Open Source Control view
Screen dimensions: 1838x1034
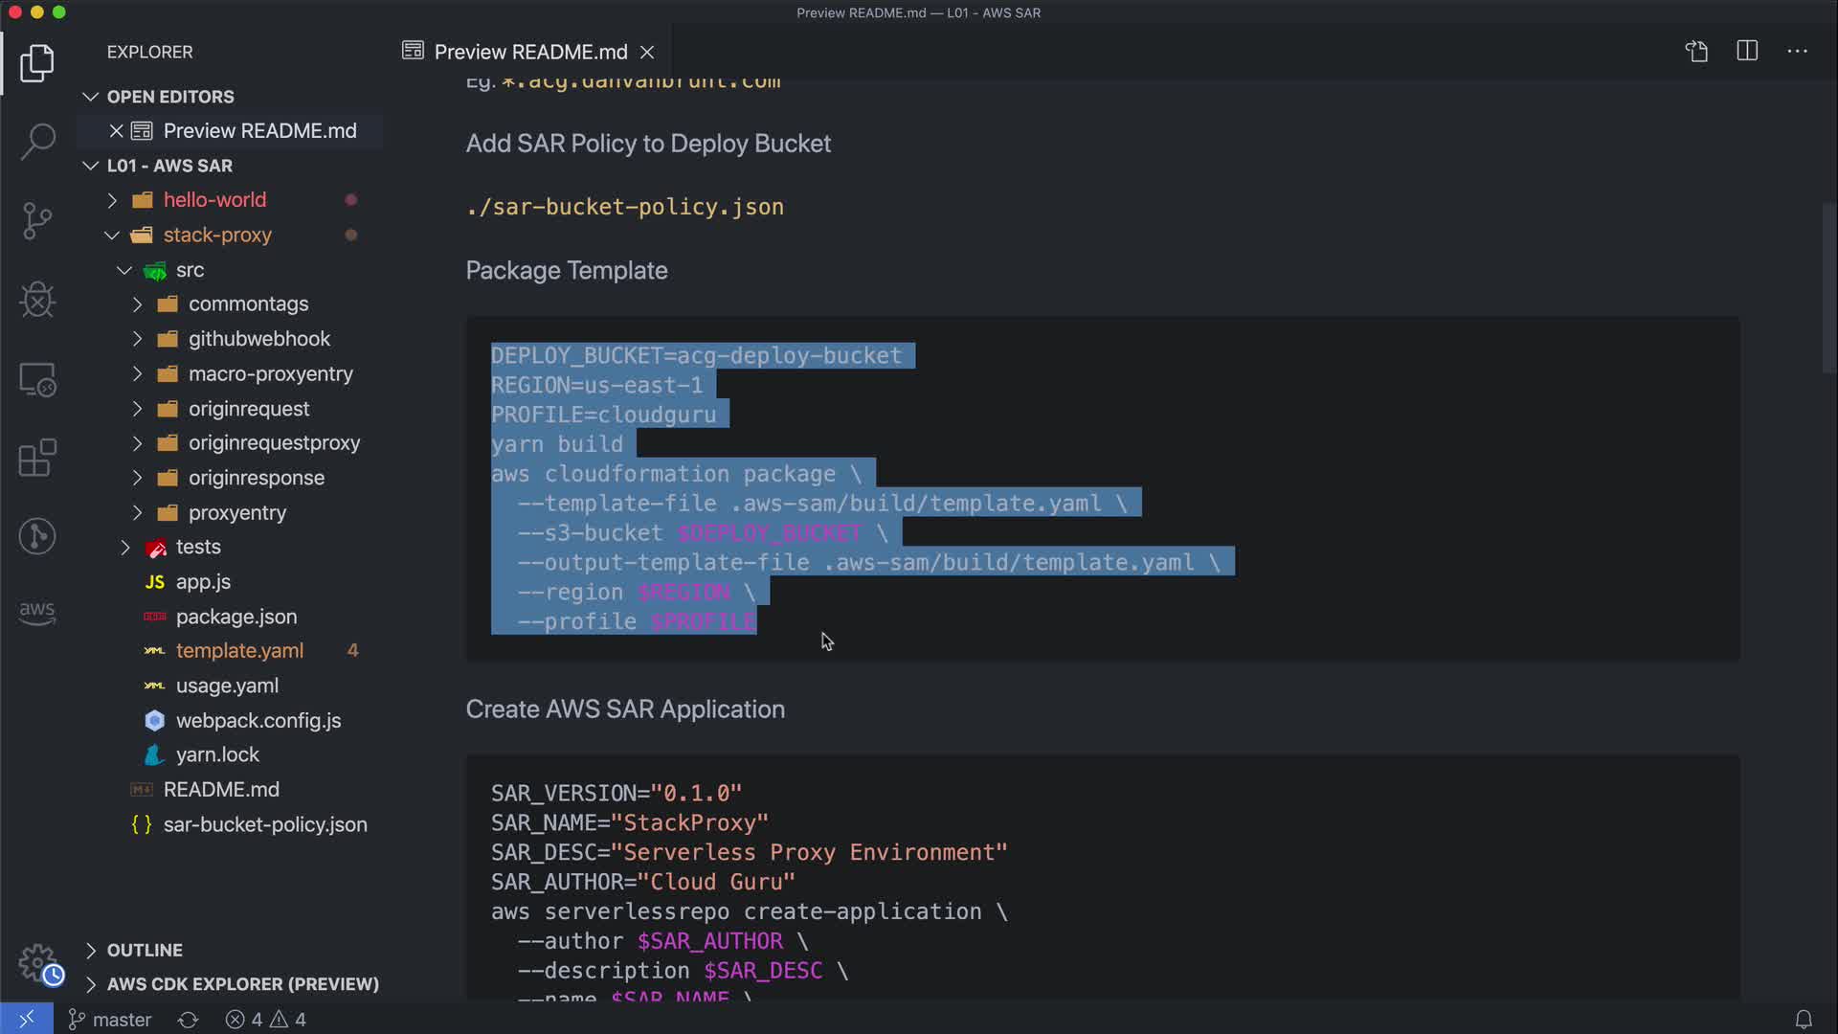click(x=37, y=221)
